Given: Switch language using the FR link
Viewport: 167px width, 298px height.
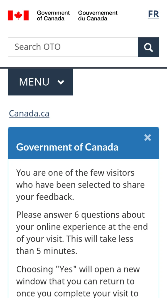Looking at the screenshot, I should [x=153, y=14].
